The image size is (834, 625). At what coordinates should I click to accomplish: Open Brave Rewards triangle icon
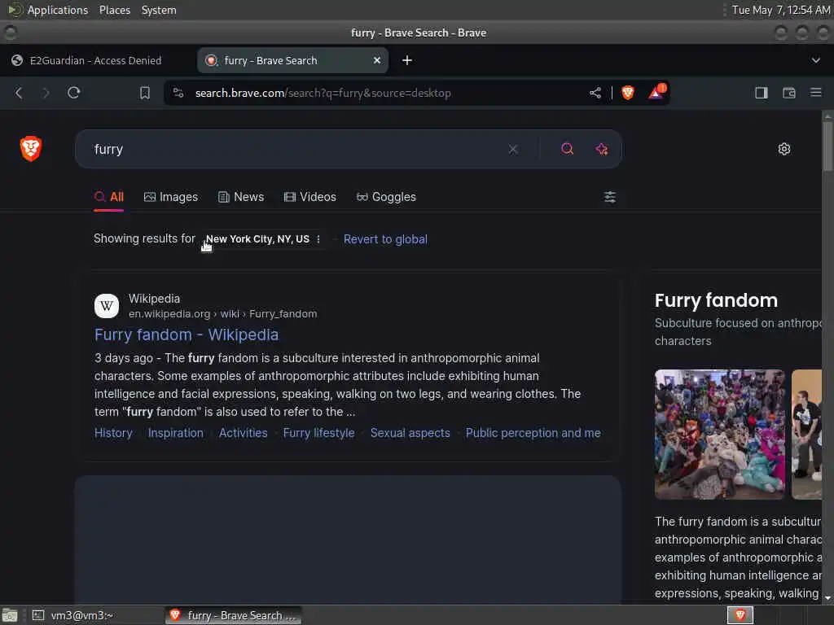click(x=657, y=92)
